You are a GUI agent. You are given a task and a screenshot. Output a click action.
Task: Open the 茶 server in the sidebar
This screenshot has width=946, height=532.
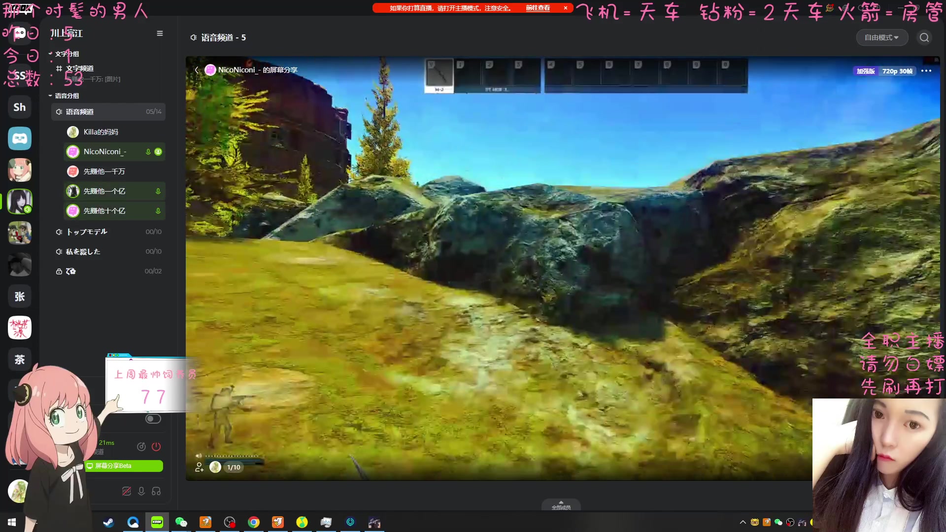(x=20, y=359)
